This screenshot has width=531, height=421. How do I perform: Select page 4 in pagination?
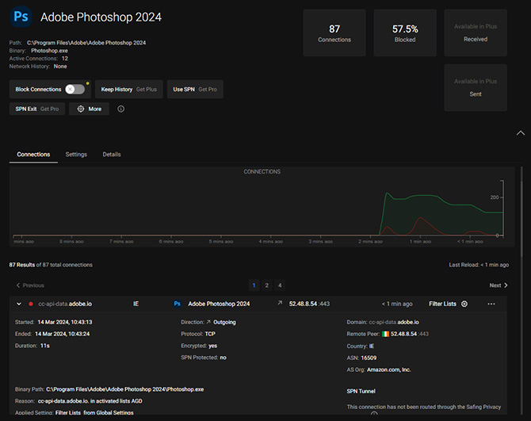tap(280, 285)
